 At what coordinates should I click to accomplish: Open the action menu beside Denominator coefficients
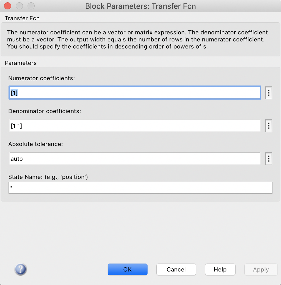268,125
